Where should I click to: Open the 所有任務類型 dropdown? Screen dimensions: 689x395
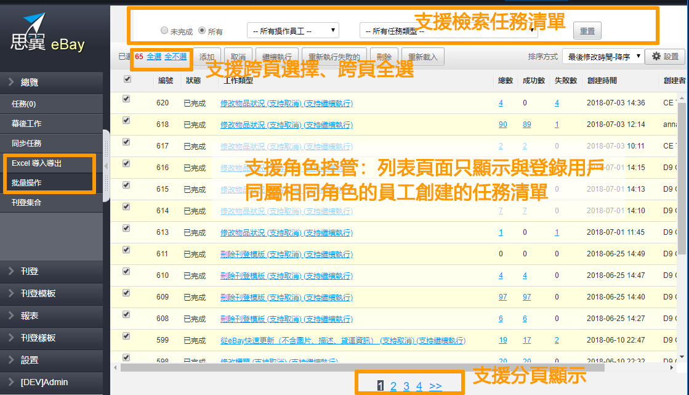point(449,31)
